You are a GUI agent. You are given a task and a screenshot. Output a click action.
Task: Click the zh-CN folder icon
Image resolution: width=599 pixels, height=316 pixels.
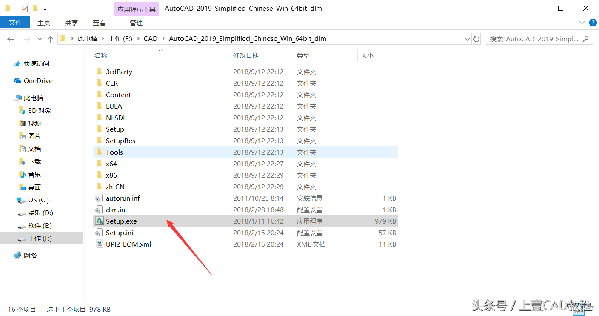(x=99, y=187)
